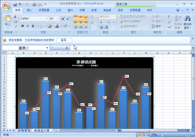Click the fx insert function button
The image size is (195, 137).
tap(67, 48)
